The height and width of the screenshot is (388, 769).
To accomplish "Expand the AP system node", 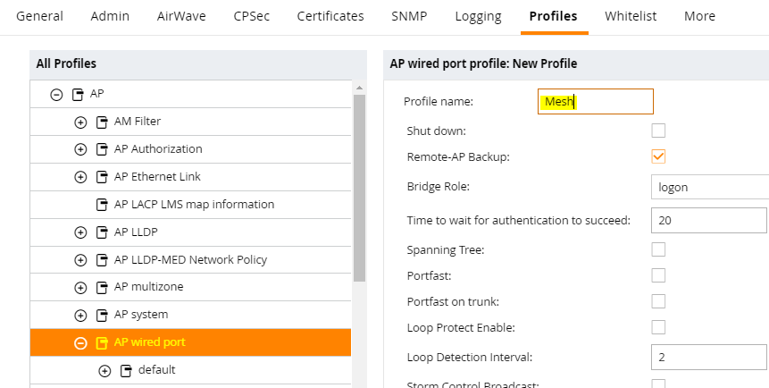I will pyautogui.click(x=80, y=315).
